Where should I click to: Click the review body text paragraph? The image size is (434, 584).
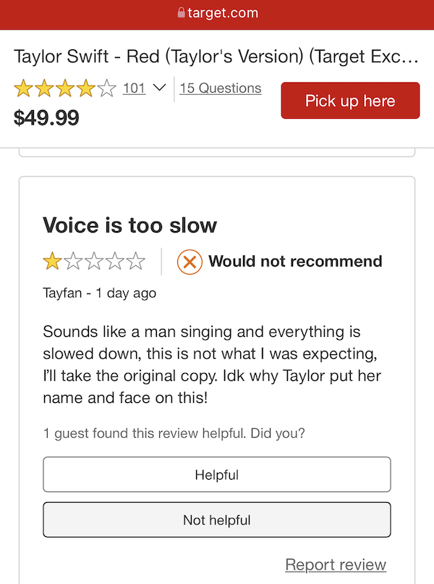tap(212, 364)
